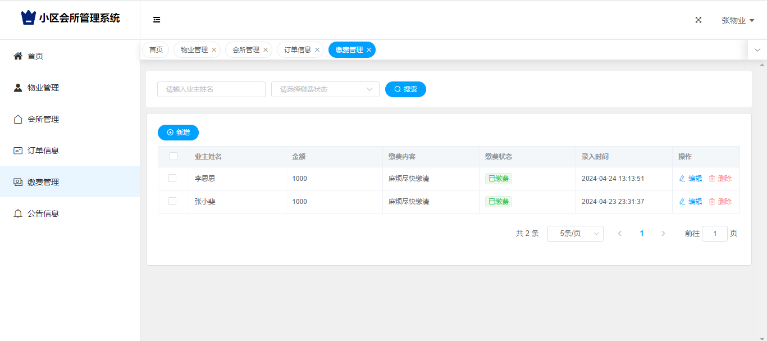Image resolution: width=767 pixels, height=341 pixels.
Task: Open the 请选择缴费状态 dropdown
Action: pos(325,89)
